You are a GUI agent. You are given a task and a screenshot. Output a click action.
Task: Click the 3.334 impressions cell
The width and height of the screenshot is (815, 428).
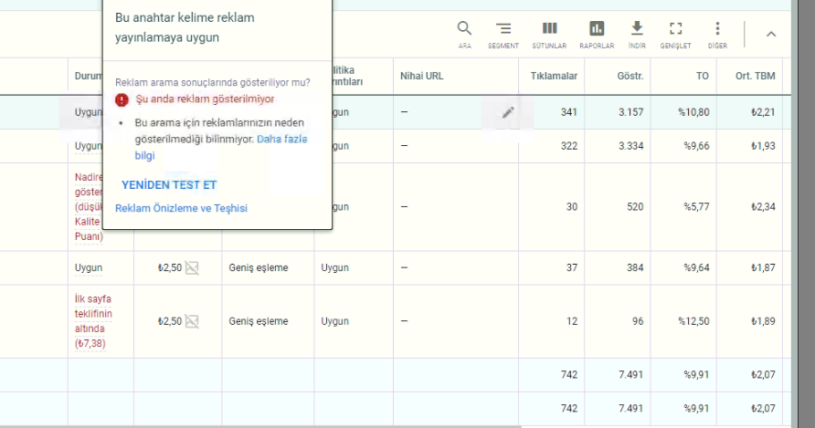coord(630,146)
